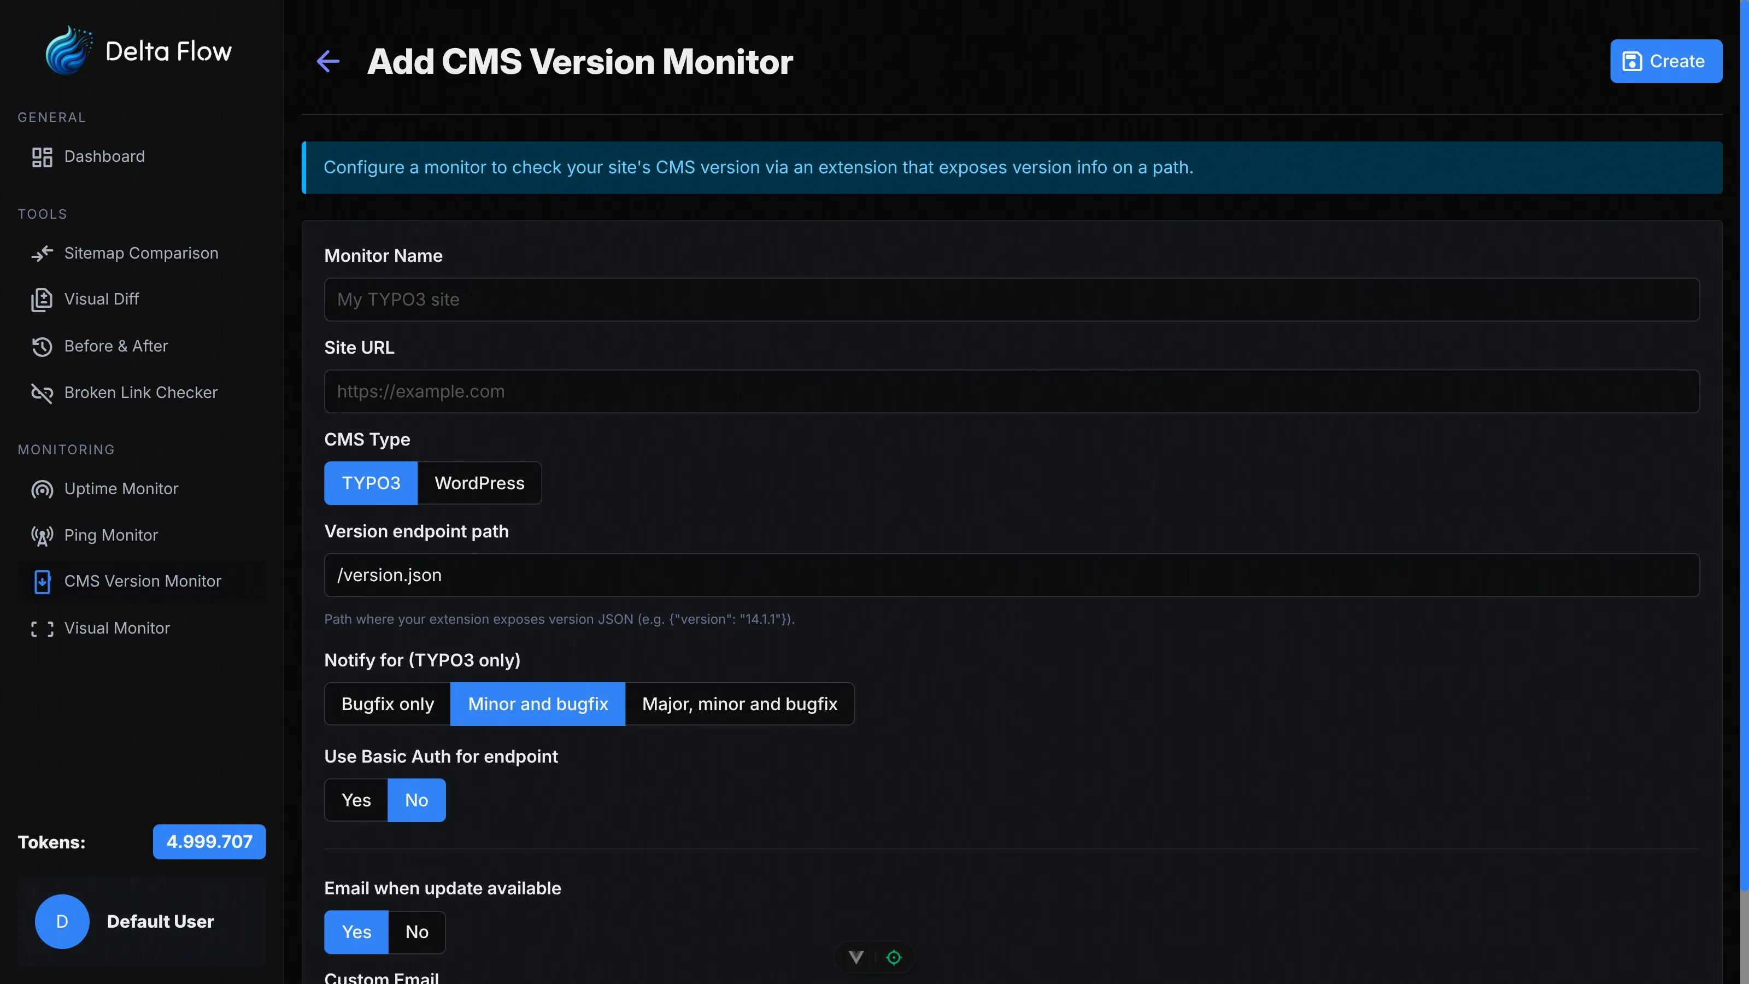Open the Visual Diff tool
The image size is (1749, 984).
tap(102, 299)
